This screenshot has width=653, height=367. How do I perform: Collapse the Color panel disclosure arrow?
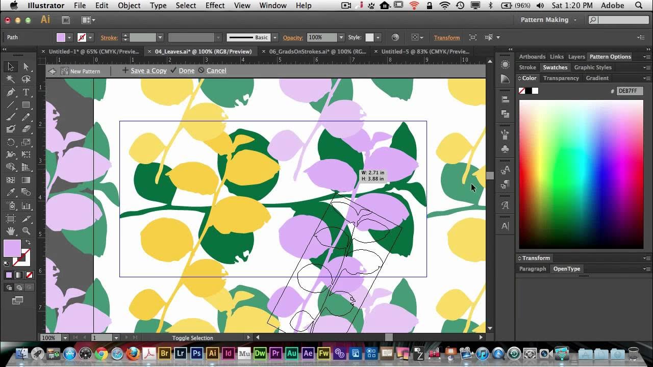click(x=520, y=78)
